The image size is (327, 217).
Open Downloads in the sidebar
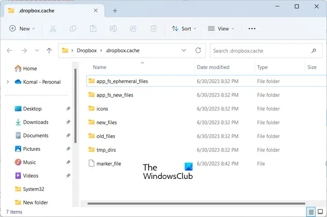32,122
